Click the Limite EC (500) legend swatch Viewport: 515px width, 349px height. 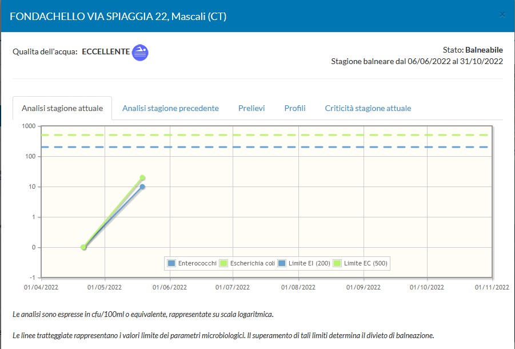338,263
